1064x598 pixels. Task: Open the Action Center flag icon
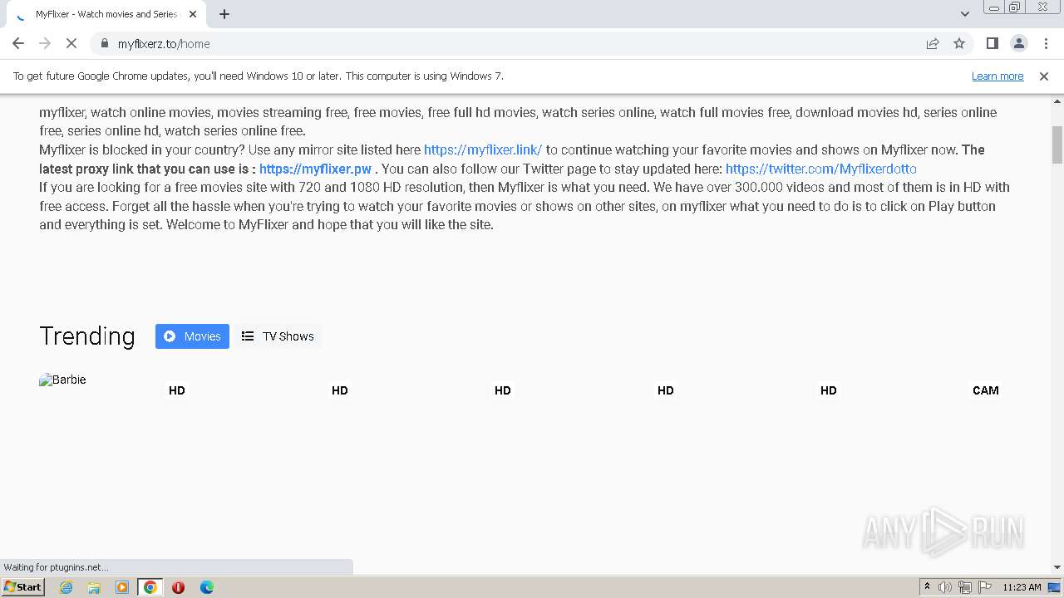click(985, 587)
